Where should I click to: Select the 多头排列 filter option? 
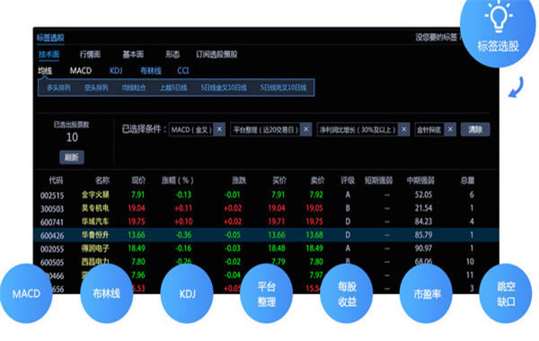[58, 88]
